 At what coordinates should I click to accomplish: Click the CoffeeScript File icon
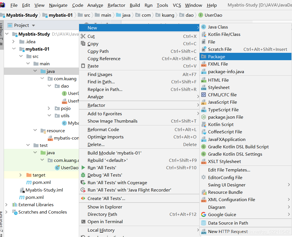[x=204, y=132]
